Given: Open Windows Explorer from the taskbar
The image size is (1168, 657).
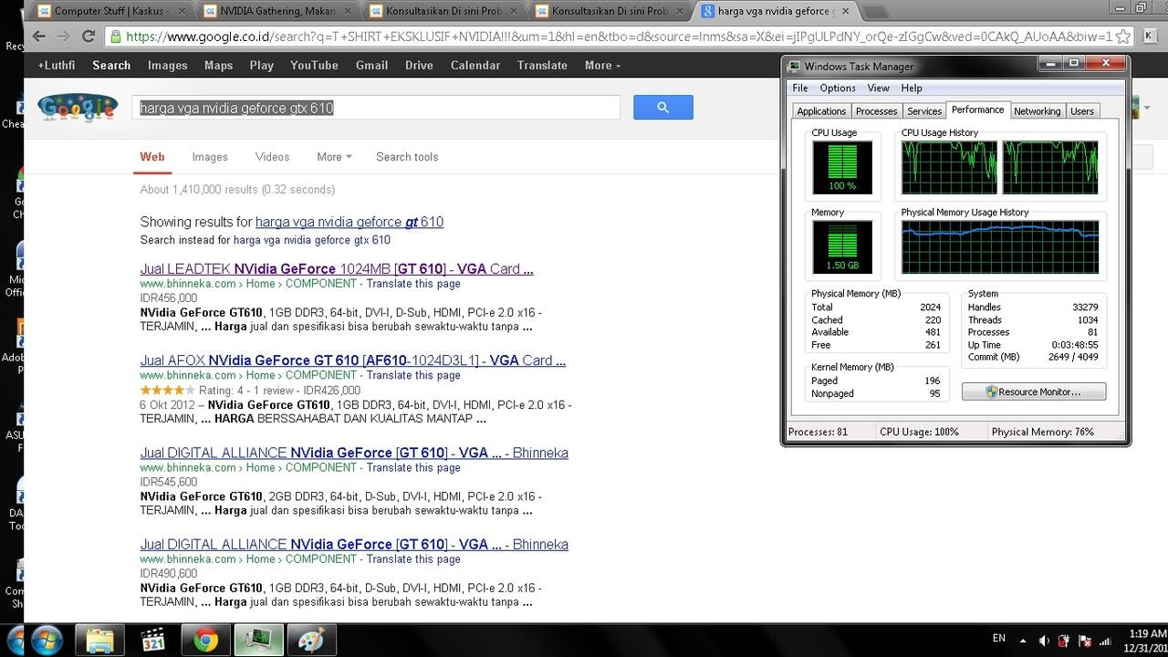Looking at the screenshot, I should (99, 641).
